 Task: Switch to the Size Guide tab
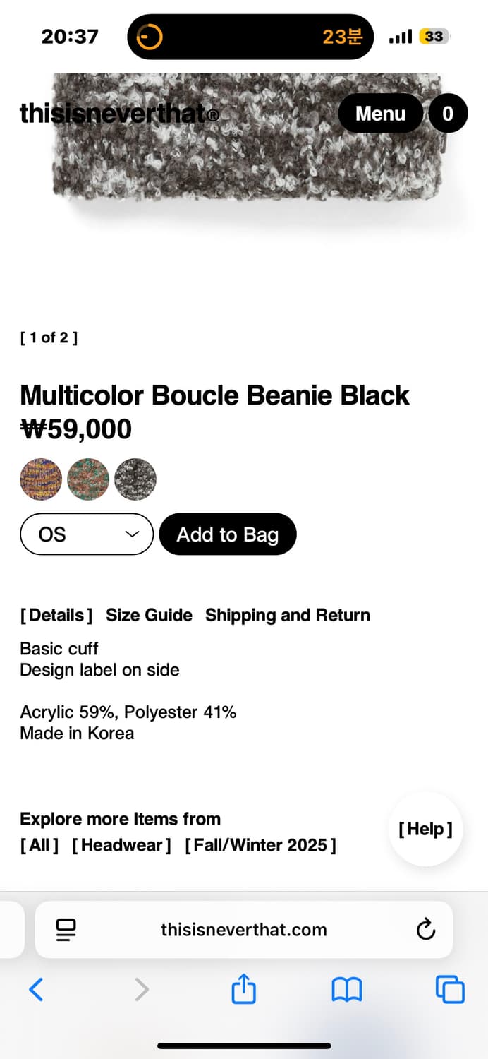click(149, 615)
